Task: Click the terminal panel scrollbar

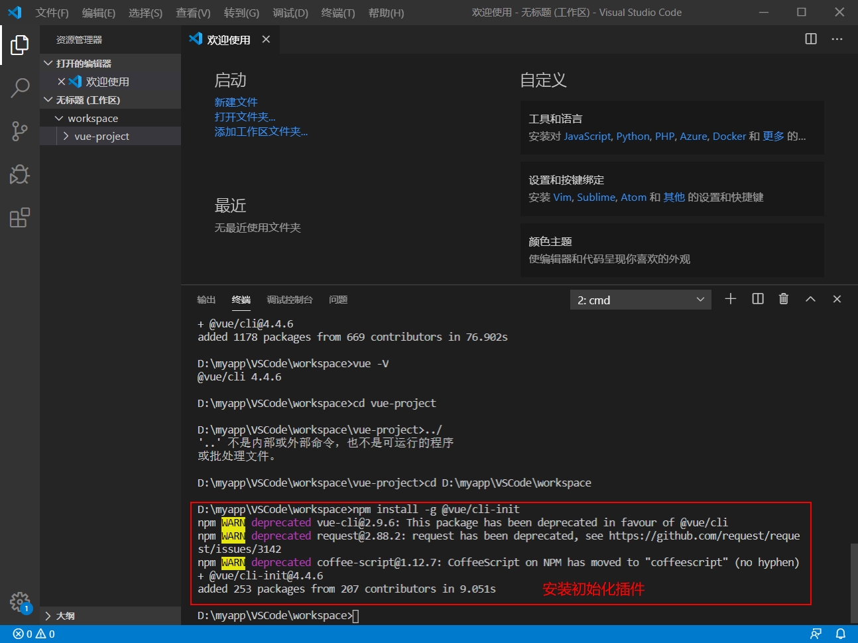Action: 854,582
